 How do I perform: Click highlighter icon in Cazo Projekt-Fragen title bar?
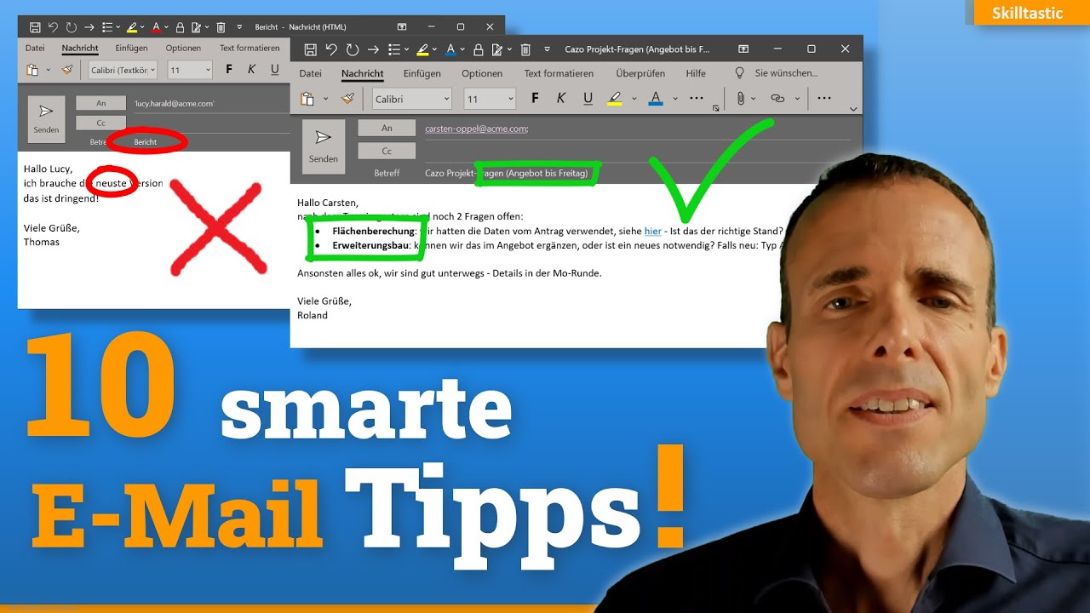click(x=422, y=49)
